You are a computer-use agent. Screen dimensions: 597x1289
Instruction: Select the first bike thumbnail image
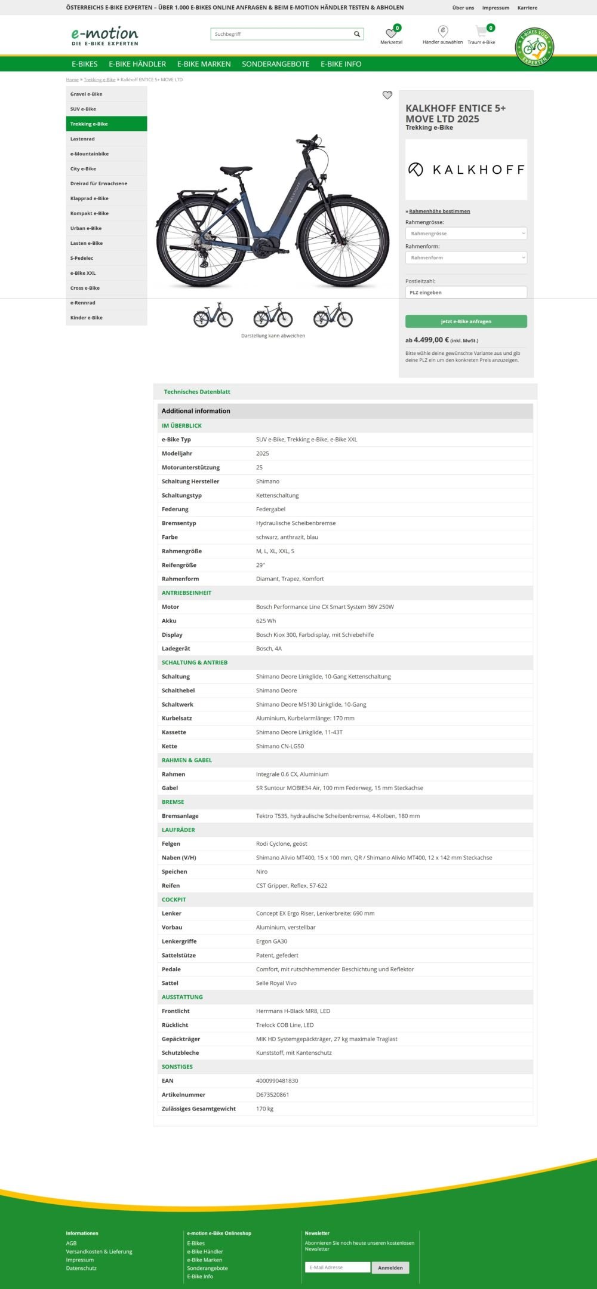click(x=213, y=315)
